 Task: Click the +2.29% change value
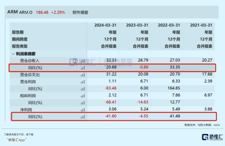(58, 12)
